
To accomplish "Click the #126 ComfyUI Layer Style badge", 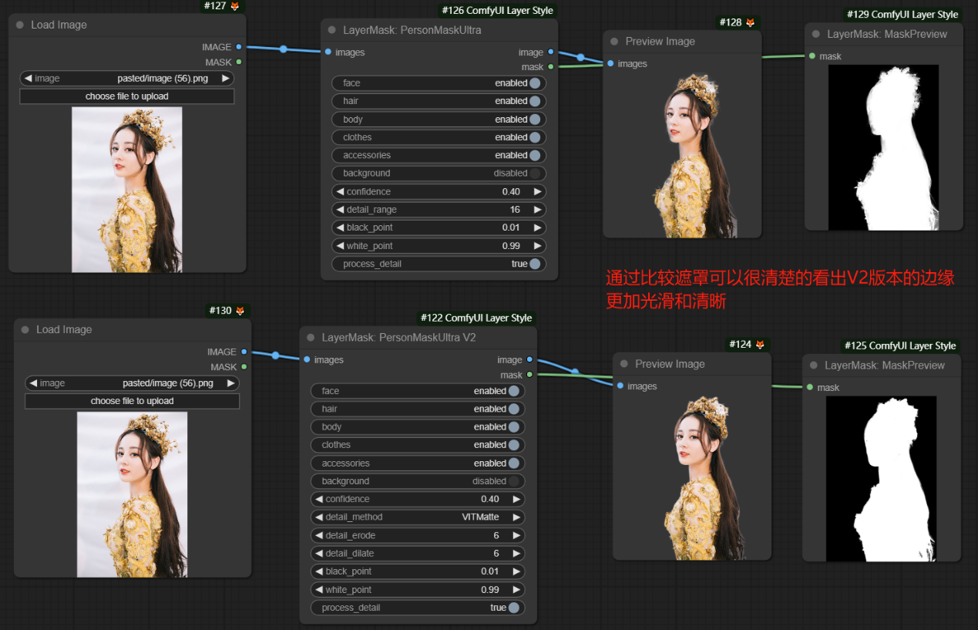I will 496,11.
